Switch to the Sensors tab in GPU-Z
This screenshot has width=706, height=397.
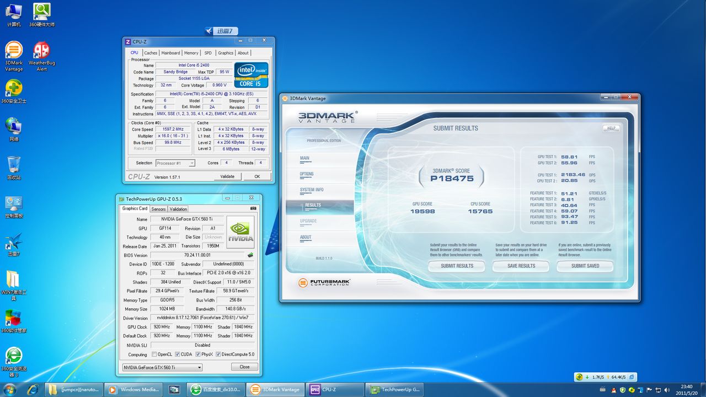point(158,209)
